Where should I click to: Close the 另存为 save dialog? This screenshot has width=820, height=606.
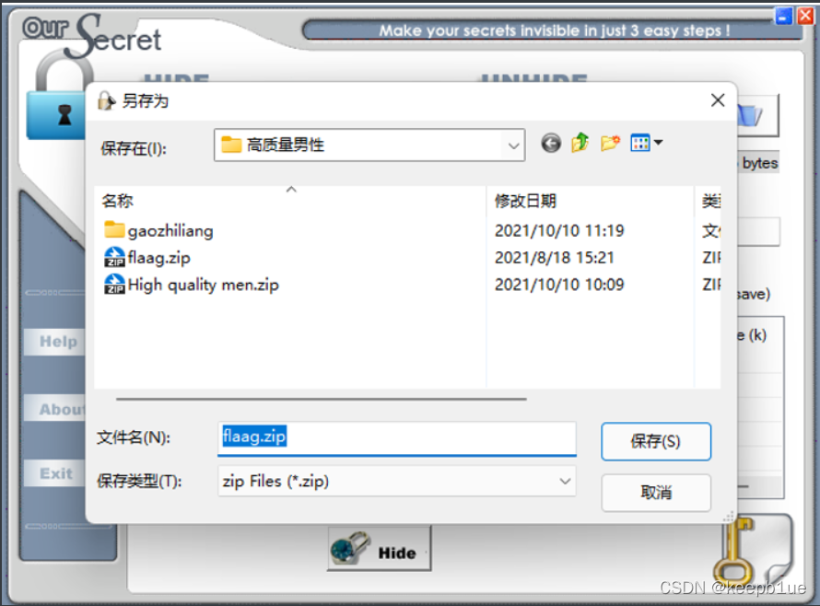click(x=718, y=100)
